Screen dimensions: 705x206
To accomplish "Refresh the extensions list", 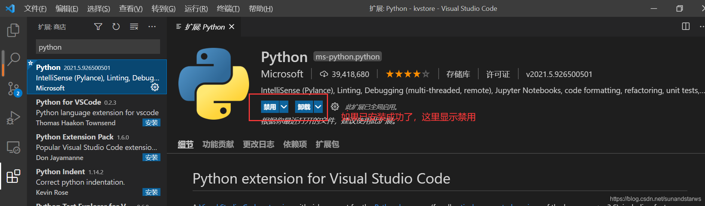I will point(116,27).
